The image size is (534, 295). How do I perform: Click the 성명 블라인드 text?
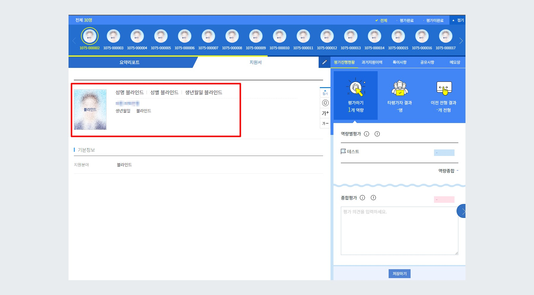(130, 93)
